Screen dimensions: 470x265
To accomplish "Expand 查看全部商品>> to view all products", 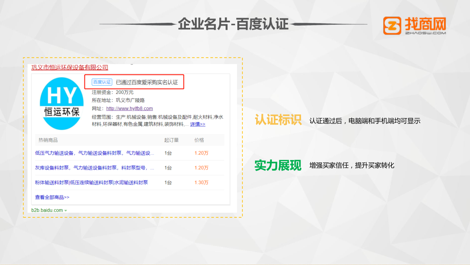I will click(53, 197).
